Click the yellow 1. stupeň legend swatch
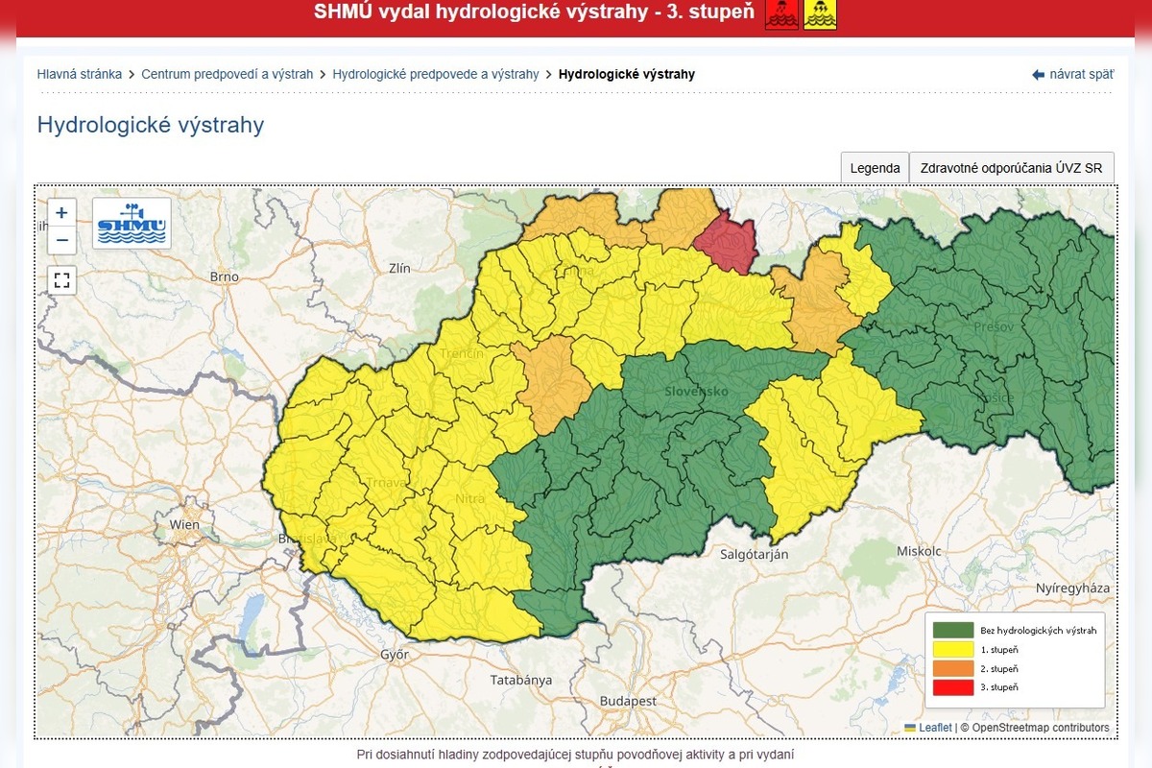The height and width of the screenshot is (768, 1152). pos(953,650)
